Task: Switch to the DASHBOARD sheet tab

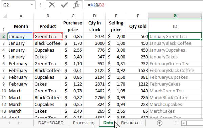Action: 51,123
